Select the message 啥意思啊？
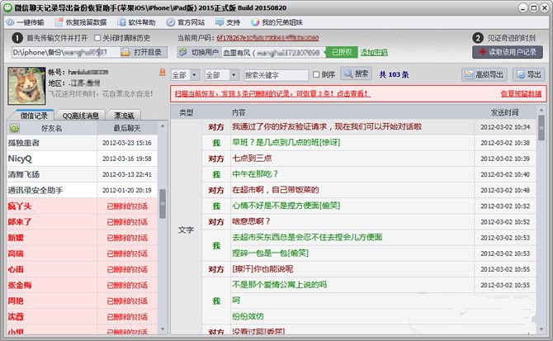The width and height of the screenshot is (553, 341). [251, 221]
